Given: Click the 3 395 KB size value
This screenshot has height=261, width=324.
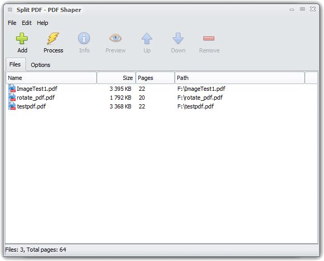Looking at the screenshot, I should coord(121,89).
